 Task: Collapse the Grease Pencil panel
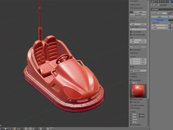click(131, 8)
